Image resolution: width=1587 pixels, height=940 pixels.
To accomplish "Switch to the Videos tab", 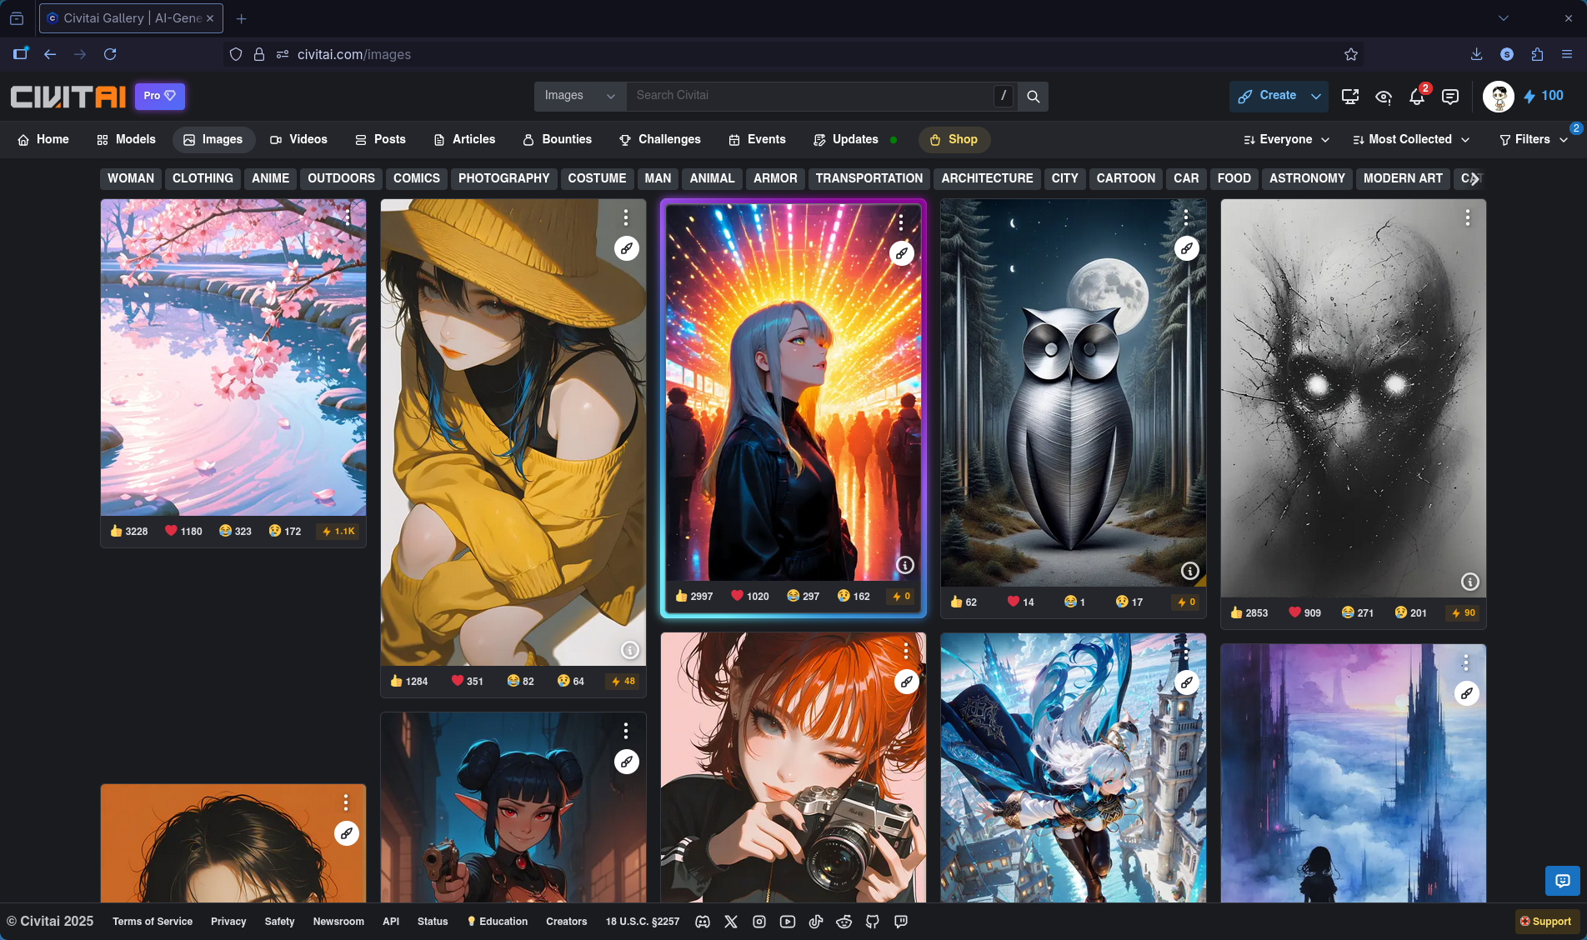I will tap(298, 139).
